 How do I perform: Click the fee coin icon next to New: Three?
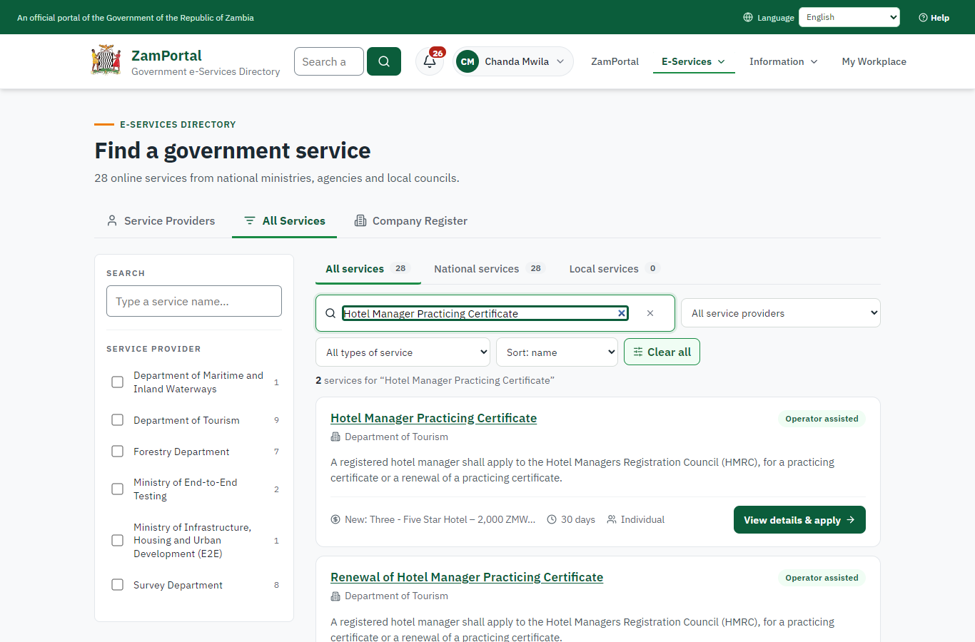tap(335, 519)
